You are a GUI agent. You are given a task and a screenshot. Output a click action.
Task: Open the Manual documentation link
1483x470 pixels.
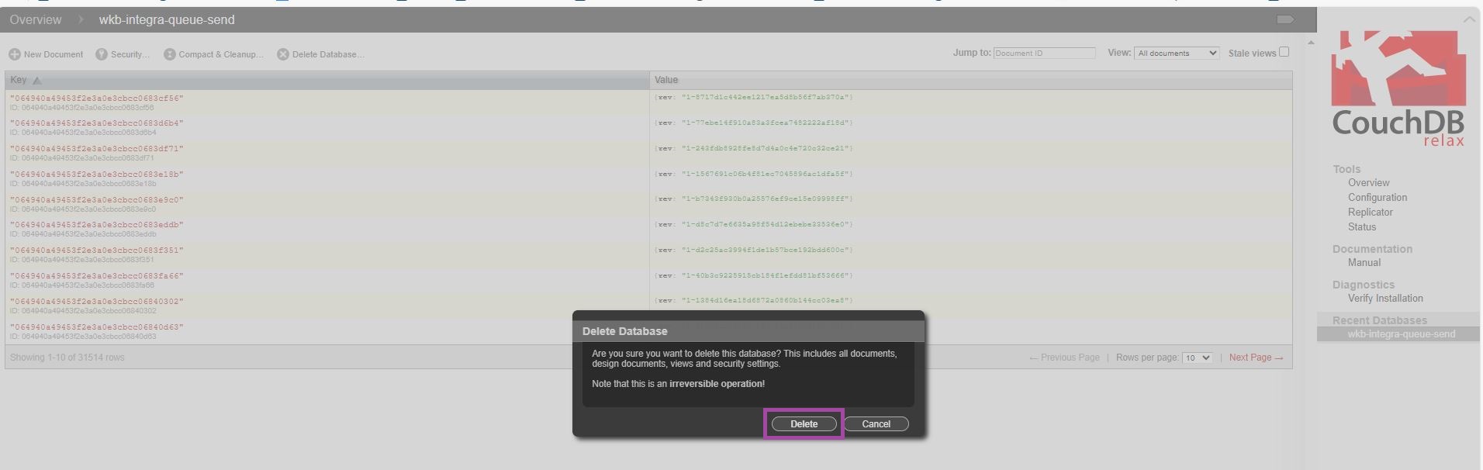click(x=1364, y=263)
